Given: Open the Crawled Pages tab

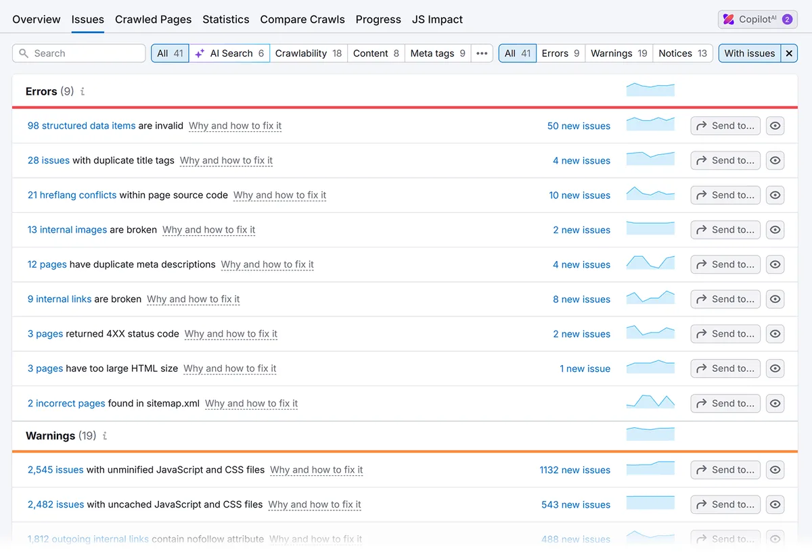Looking at the screenshot, I should click(153, 20).
